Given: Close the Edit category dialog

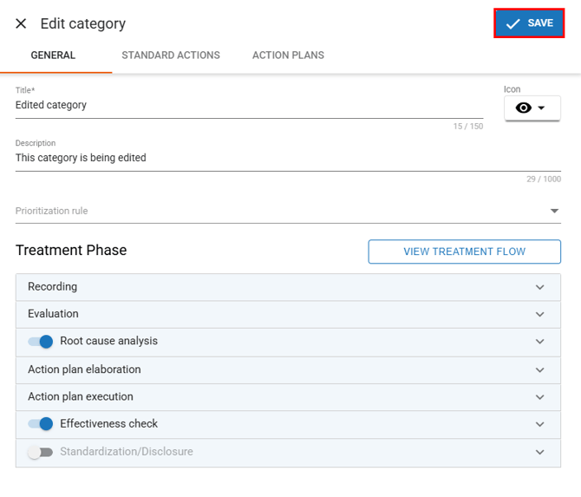Looking at the screenshot, I should point(21,24).
